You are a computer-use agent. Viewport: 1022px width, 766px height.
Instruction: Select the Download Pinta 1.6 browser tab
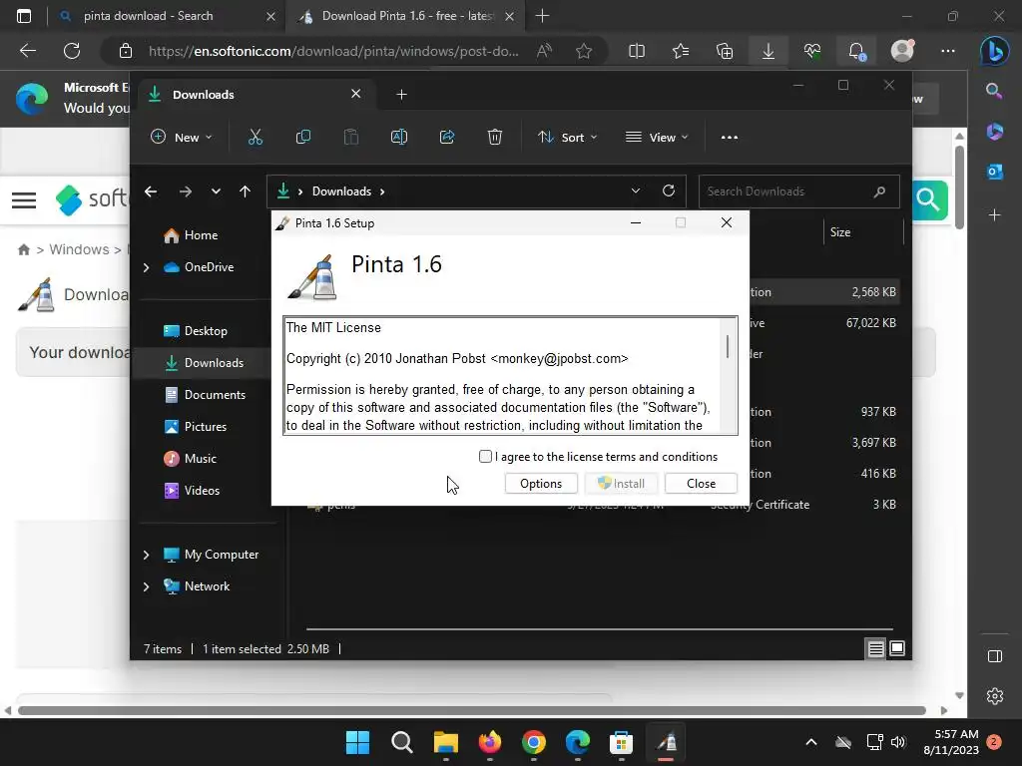(x=407, y=16)
